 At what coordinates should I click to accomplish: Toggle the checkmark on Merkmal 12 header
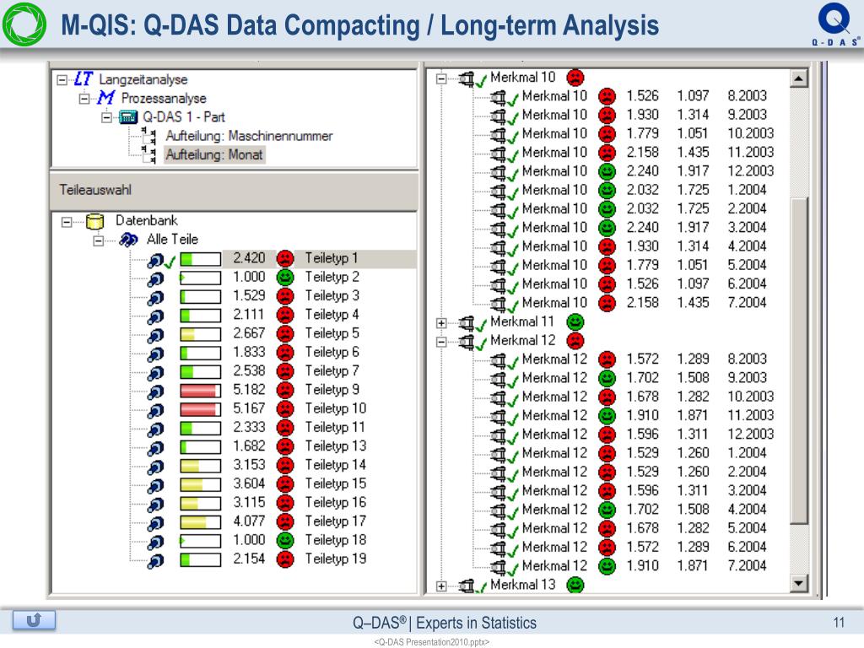coord(481,344)
